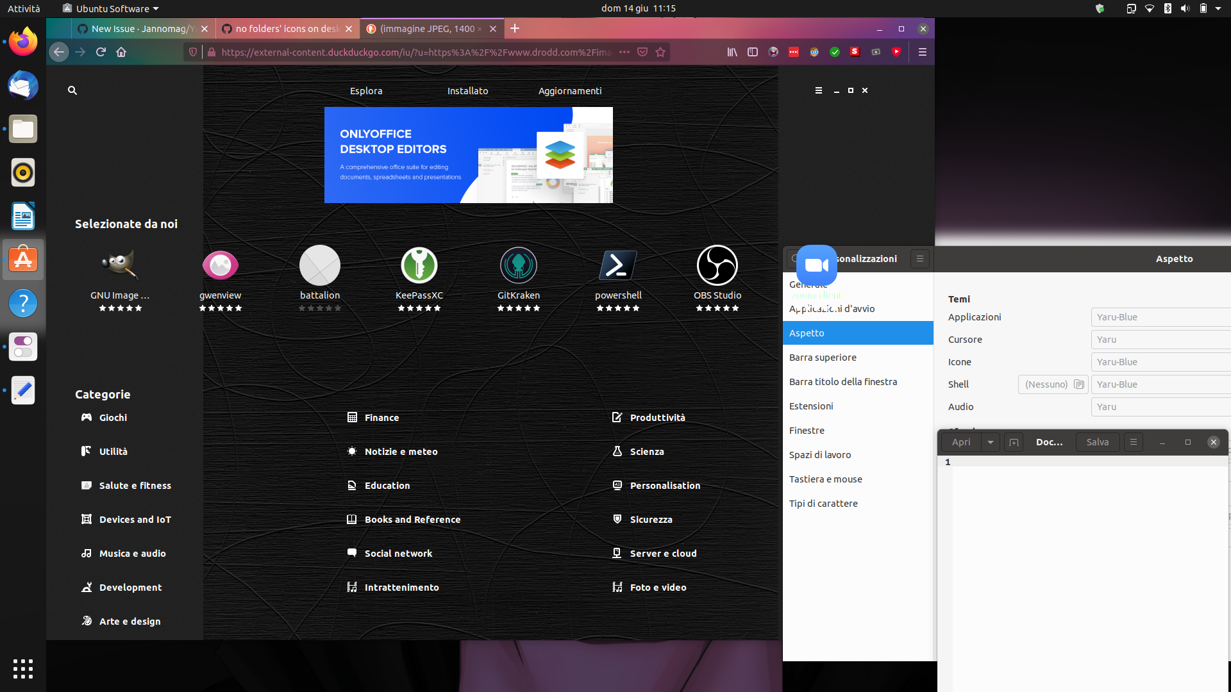Toggle the Firefox sidebar icon

click(x=753, y=52)
